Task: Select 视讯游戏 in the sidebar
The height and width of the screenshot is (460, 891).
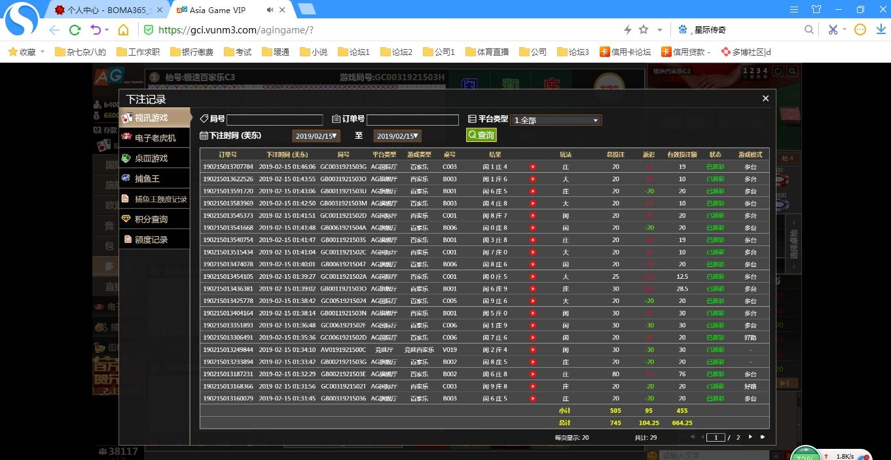Action: tap(155, 118)
